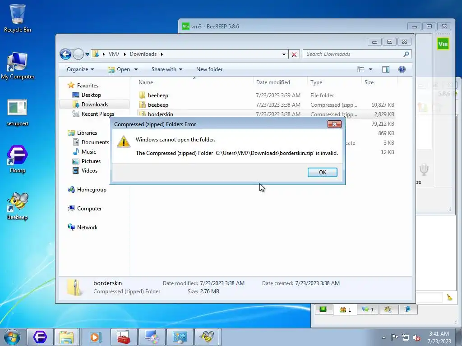Open the recent pages dropdown beside Forward
The image size is (462, 346).
(x=87, y=55)
